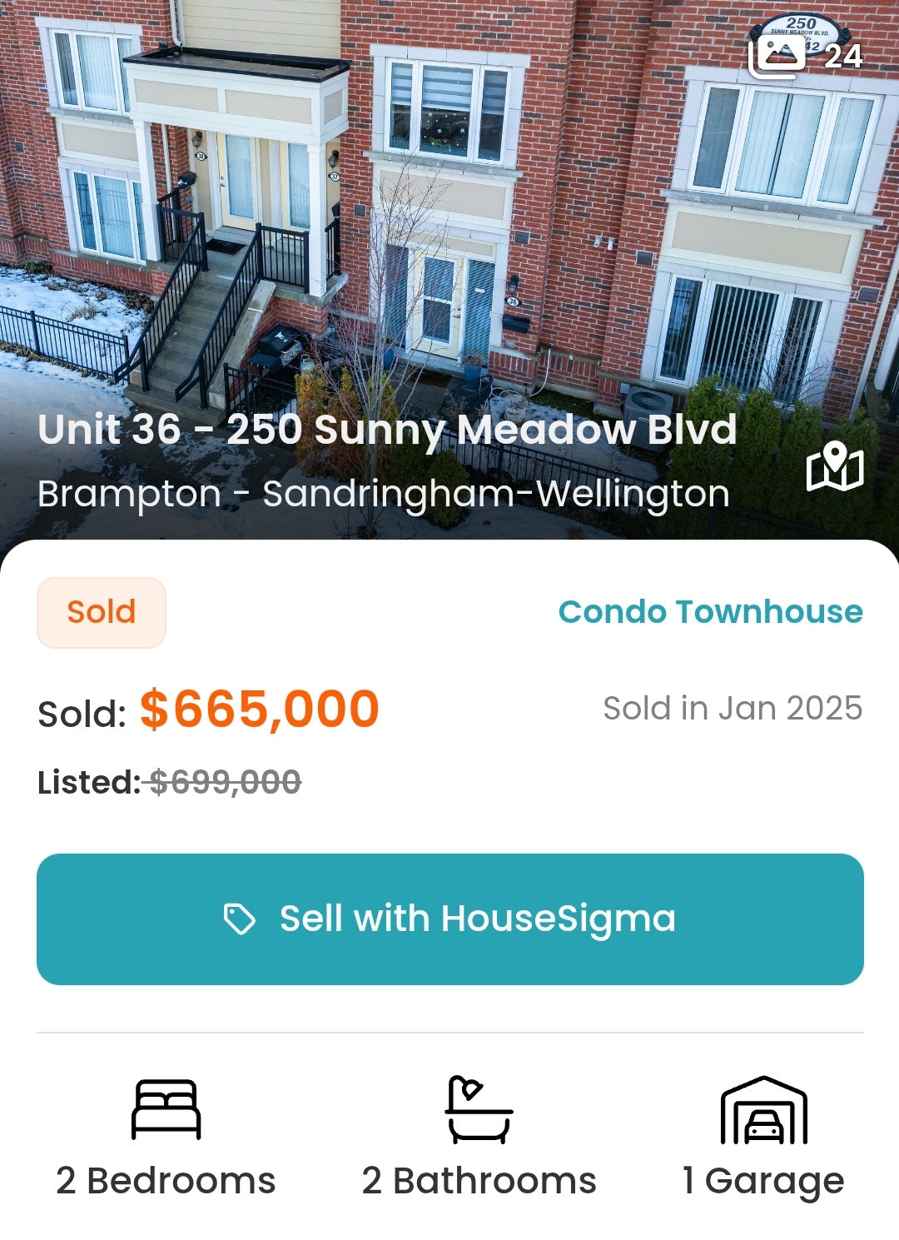The width and height of the screenshot is (899, 1240).
Task: Tap the 2 Bedrooms label
Action: (x=166, y=1181)
